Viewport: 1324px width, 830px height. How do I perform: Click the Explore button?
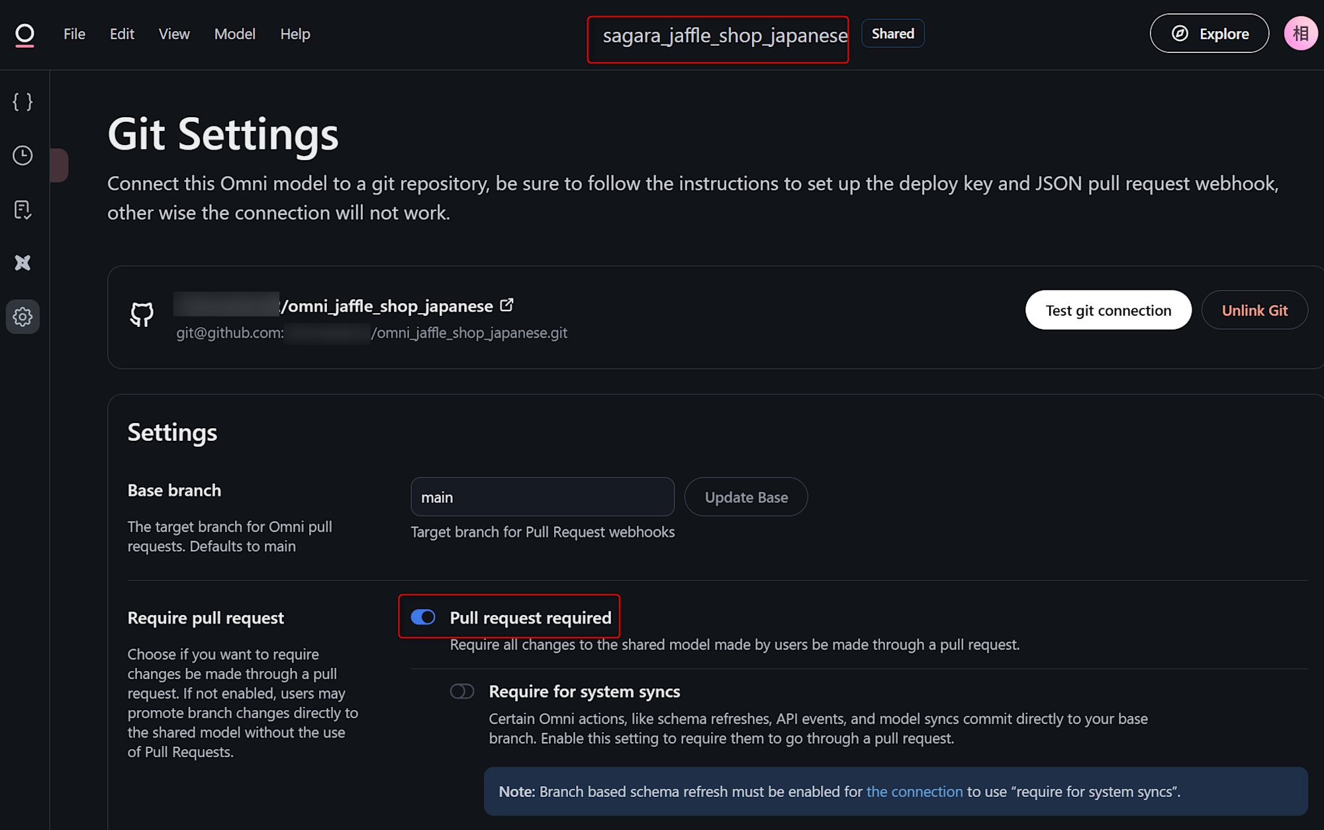1209,34
